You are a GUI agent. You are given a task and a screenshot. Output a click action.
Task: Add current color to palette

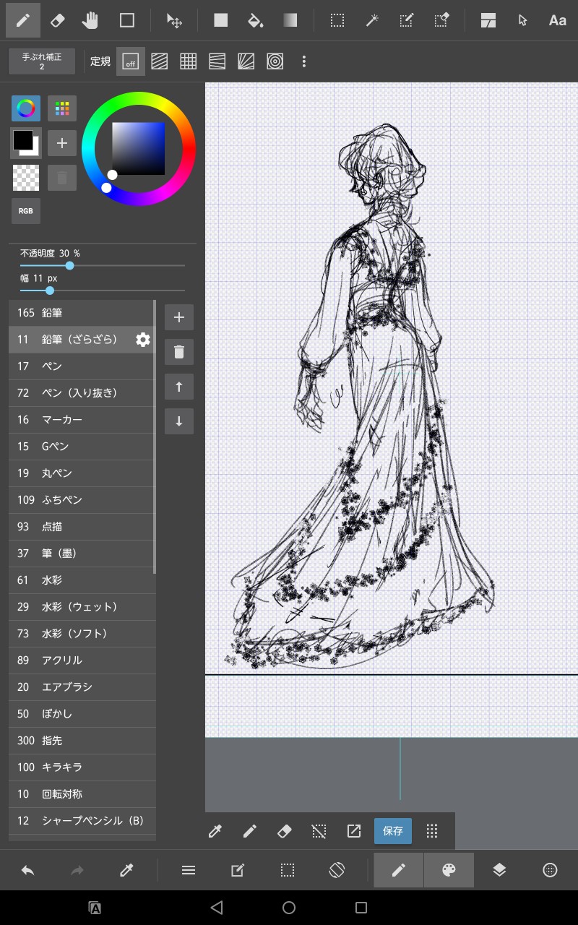point(62,143)
